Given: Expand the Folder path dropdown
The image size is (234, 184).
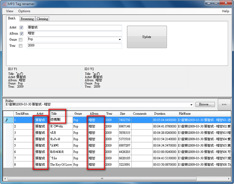Looking at the screenshot, I should pos(191,105).
